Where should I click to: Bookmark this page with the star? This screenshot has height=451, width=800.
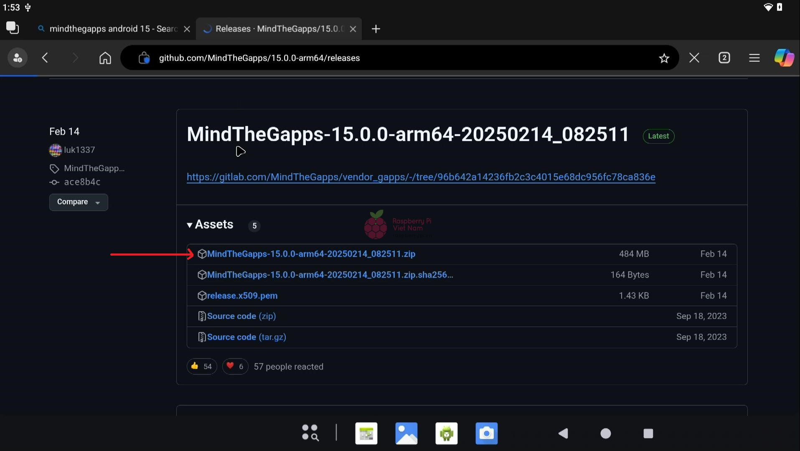tap(664, 58)
